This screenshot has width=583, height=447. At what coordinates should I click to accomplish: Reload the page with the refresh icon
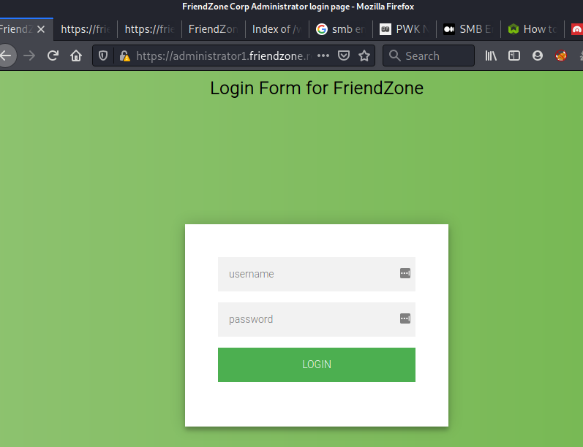point(53,56)
